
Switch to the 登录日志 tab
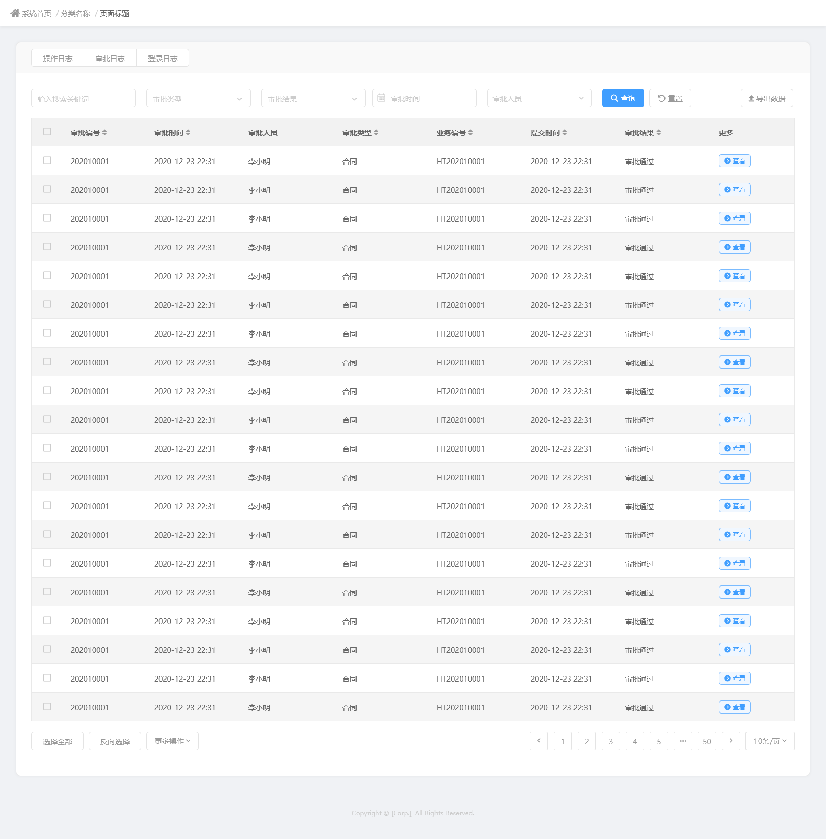click(163, 58)
